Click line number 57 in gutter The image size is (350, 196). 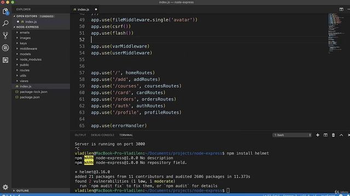(82, 72)
